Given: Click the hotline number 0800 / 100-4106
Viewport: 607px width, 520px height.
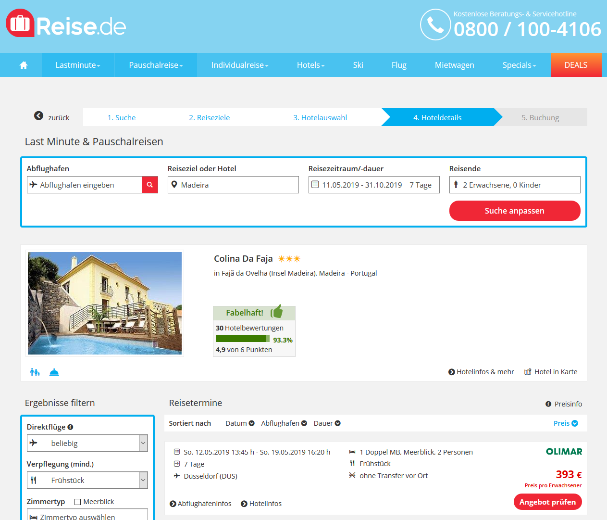Looking at the screenshot, I should [527, 29].
